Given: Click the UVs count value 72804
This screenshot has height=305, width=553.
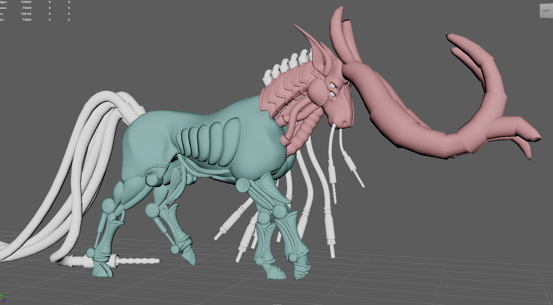Looking at the screenshot, I should click(27, 20).
